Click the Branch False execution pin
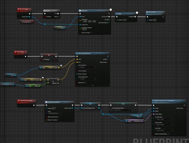189x143 pixels. pos(58,17)
